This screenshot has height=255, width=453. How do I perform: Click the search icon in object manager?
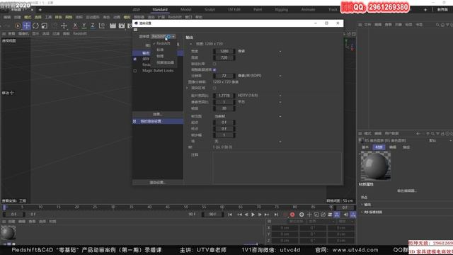pyautogui.click(x=437, y=25)
